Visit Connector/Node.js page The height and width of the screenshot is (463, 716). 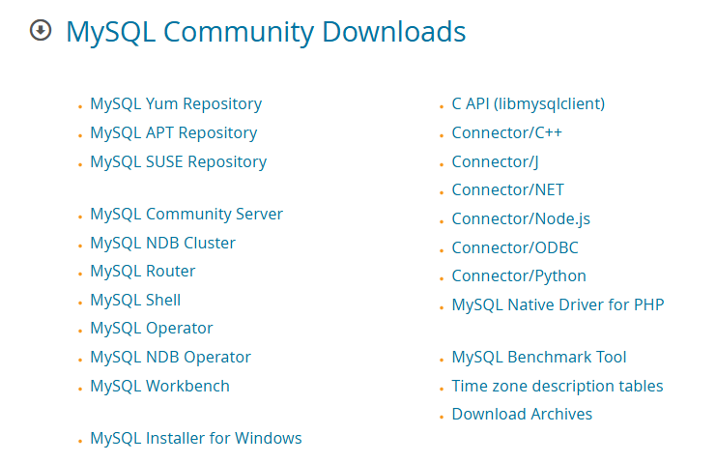(521, 219)
